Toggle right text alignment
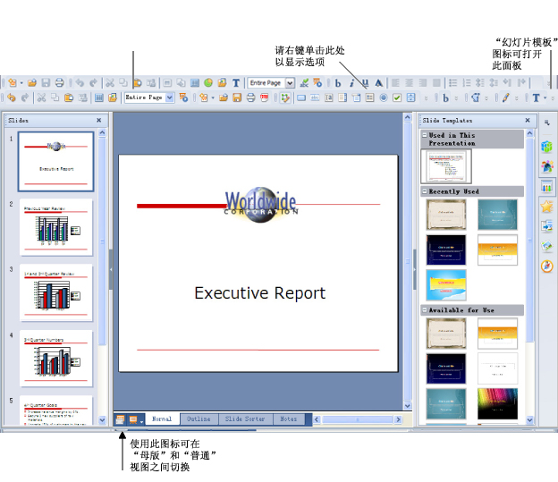The width and height of the screenshot is (558, 482). (423, 83)
